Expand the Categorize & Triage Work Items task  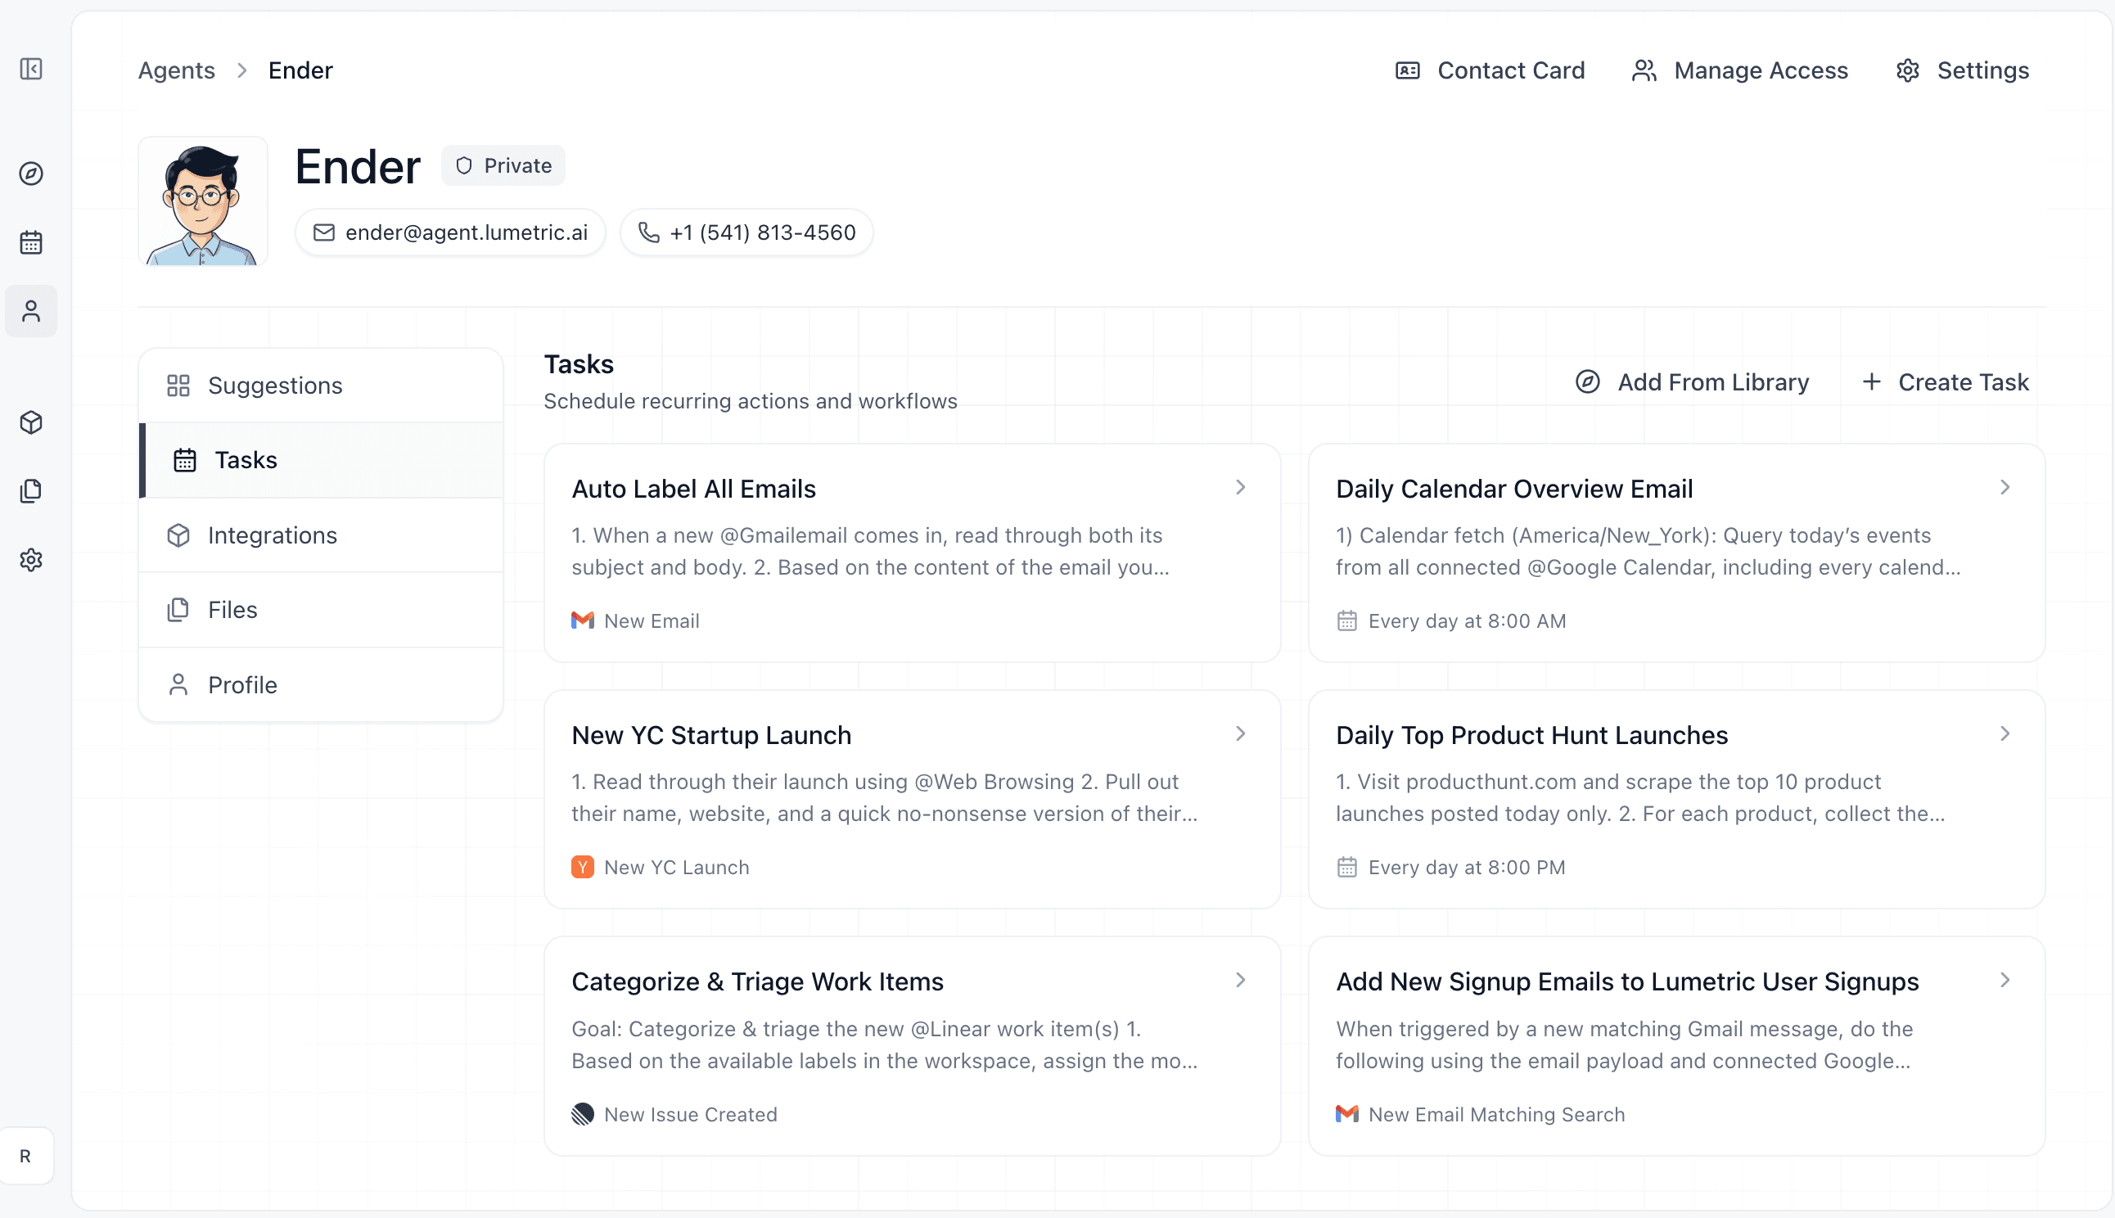pyautogui.click(x=1241, y=980)
